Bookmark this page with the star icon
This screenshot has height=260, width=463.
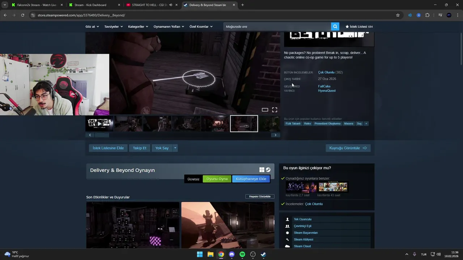coord(398,15)
